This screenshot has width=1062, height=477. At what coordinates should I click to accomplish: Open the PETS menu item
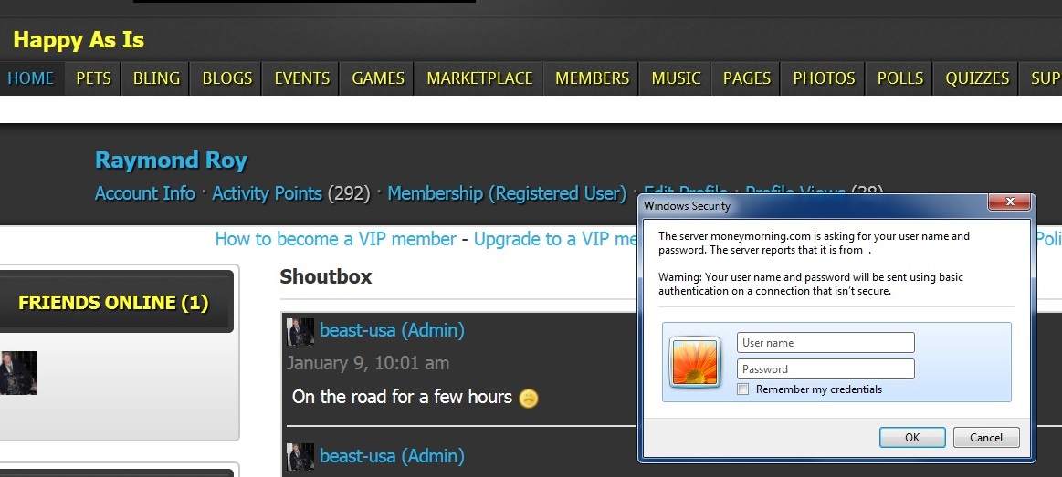click(93, 78)
